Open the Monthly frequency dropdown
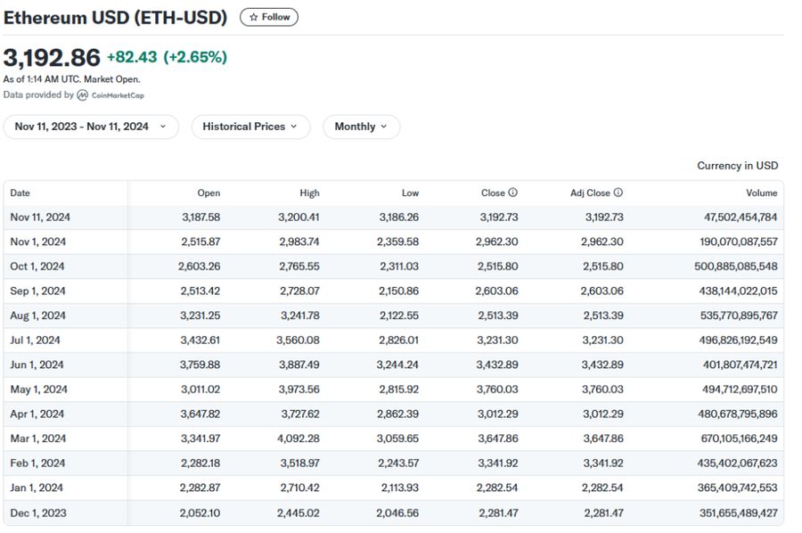Image resolution: width=802 pixels, height=533 pixels. click(x=361, y=127)
